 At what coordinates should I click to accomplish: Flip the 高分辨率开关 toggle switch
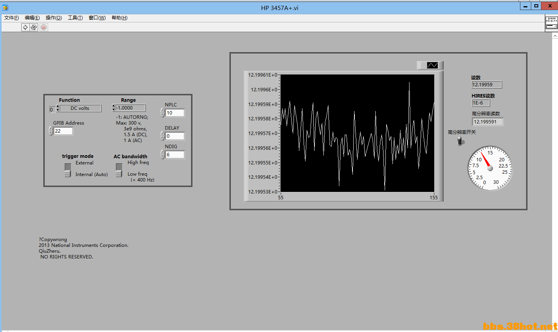tap(461, 141)
